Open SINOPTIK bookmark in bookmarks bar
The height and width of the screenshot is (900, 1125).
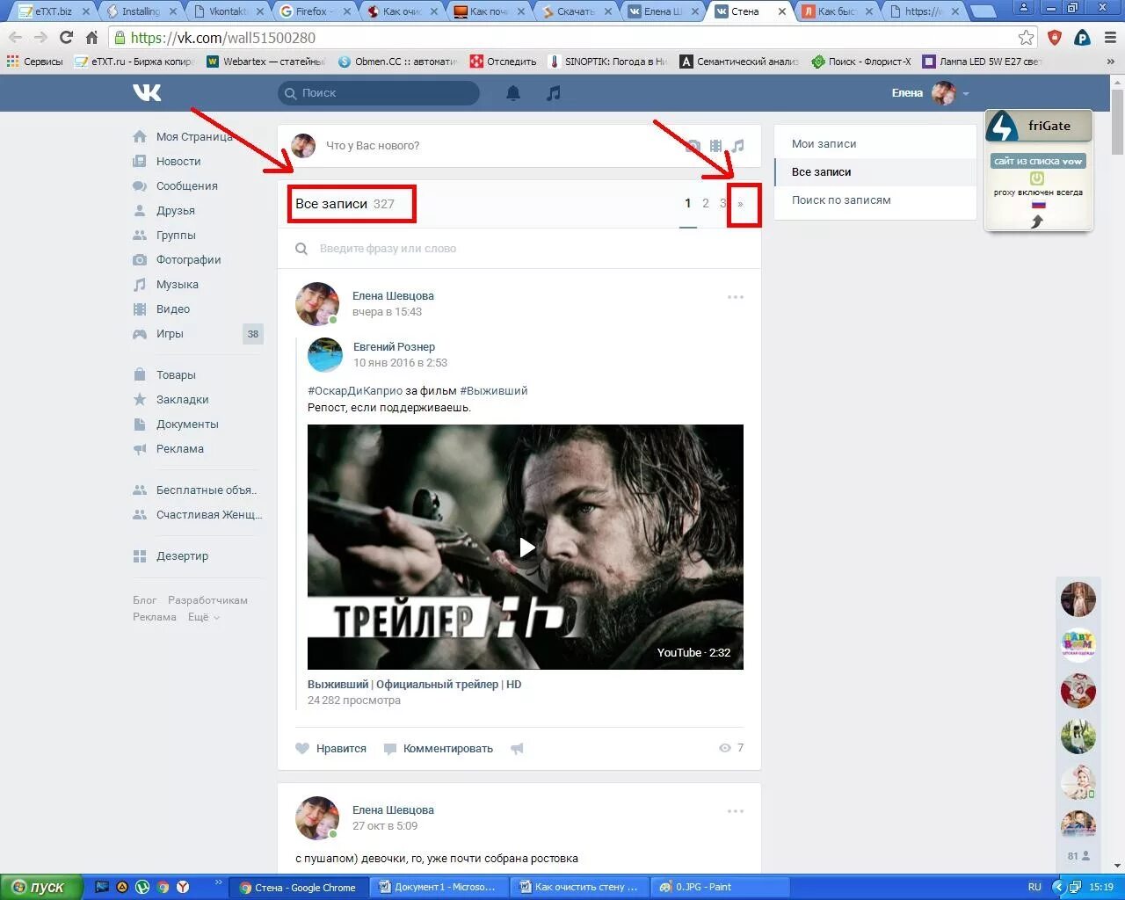608,62
